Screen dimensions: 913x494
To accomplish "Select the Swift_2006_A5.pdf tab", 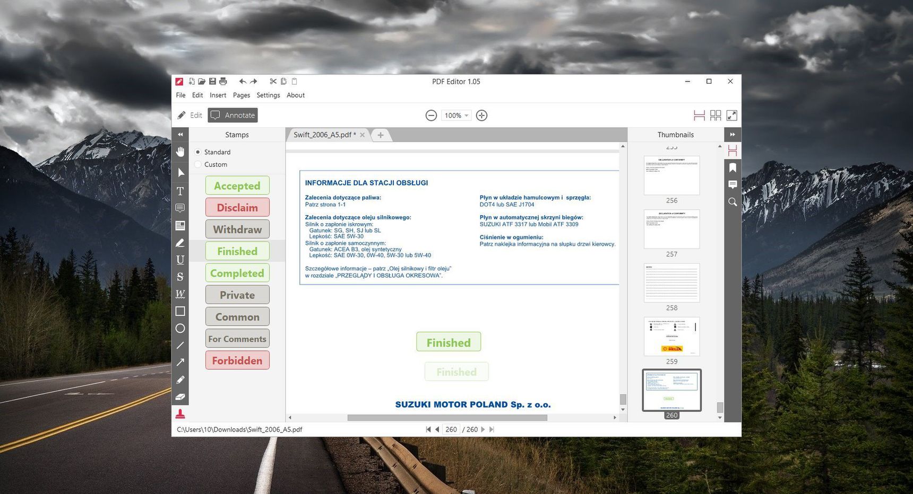I will tap(325, 135).
